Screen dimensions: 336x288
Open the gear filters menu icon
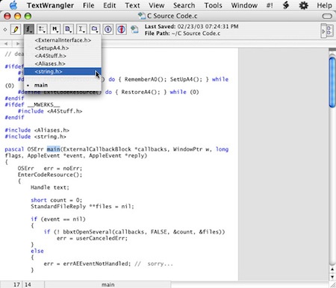click(303, 5)
